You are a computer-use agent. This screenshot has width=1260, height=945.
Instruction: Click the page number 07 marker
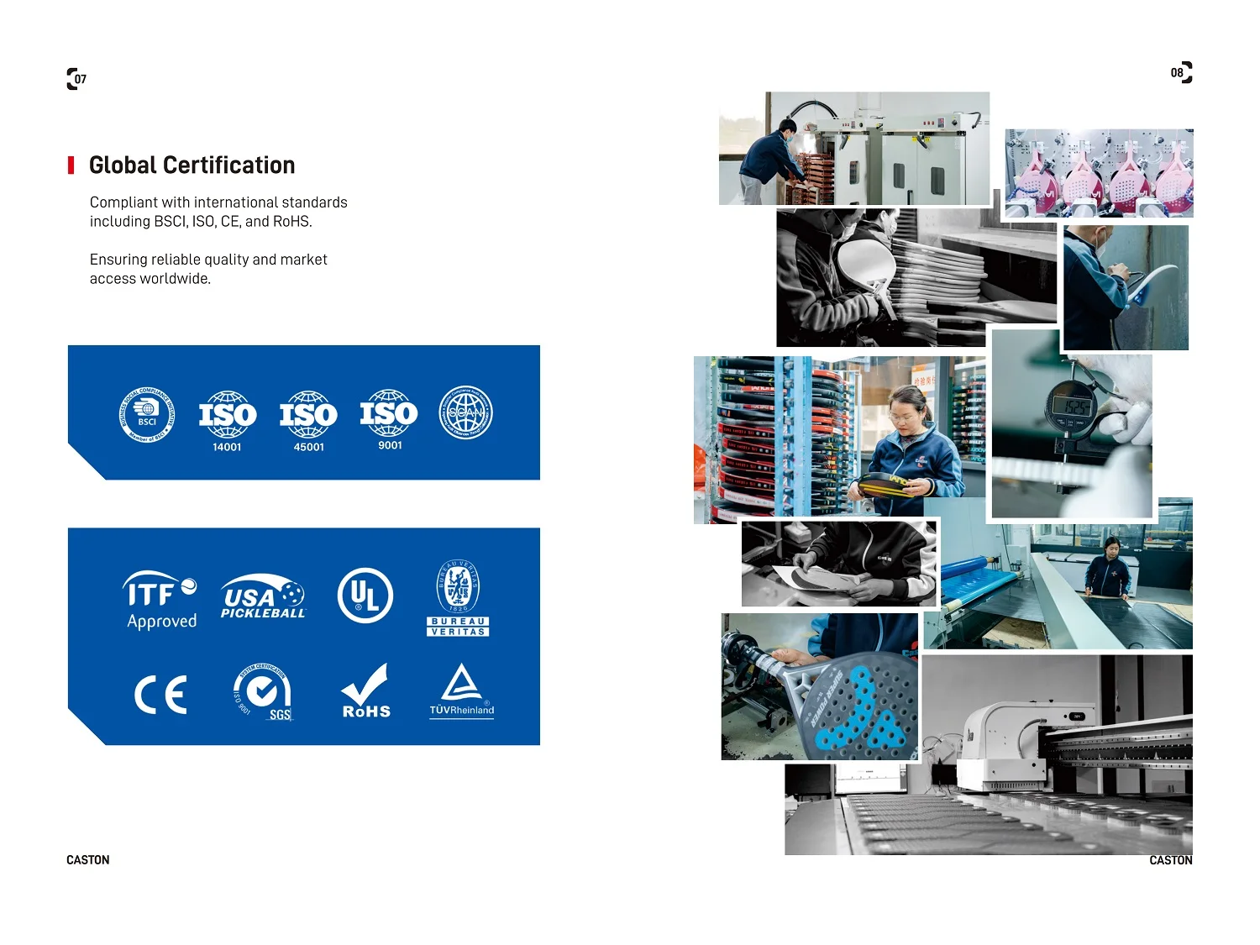76,79
